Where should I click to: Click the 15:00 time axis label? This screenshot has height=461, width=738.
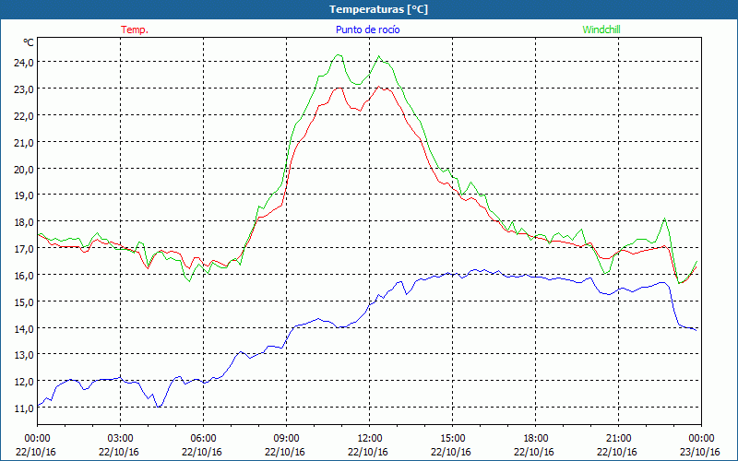pyautogui.click(x=452, y=439)
